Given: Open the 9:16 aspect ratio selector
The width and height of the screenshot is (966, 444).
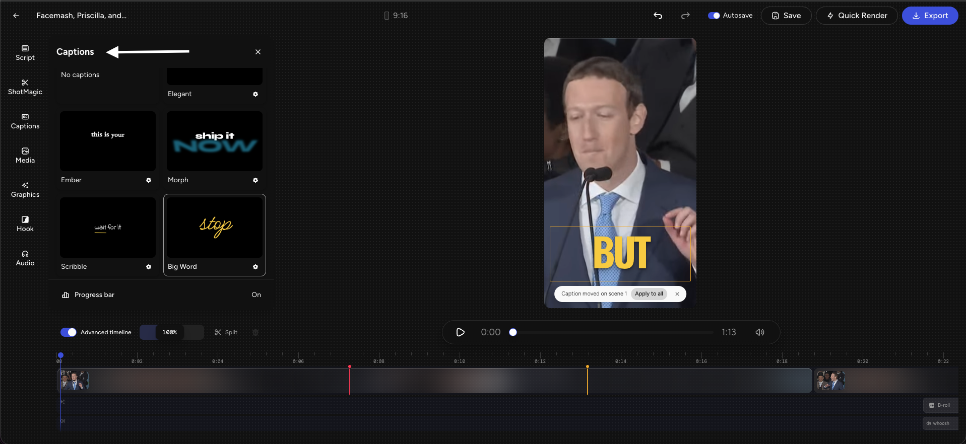Looking at the screenshot, I should [x=396, y=16].
